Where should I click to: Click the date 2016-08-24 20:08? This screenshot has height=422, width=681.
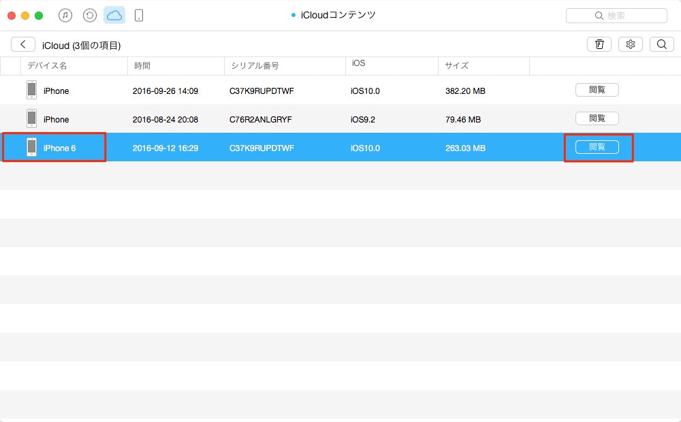[x=165, y=120]
